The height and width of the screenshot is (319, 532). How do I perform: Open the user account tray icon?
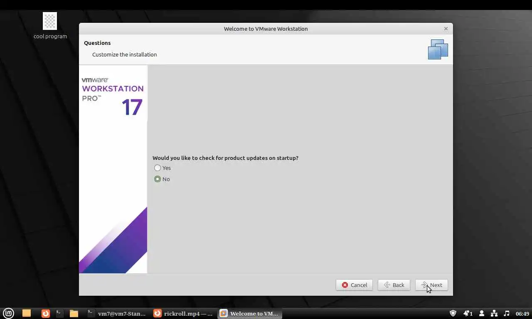click(482, 313)
